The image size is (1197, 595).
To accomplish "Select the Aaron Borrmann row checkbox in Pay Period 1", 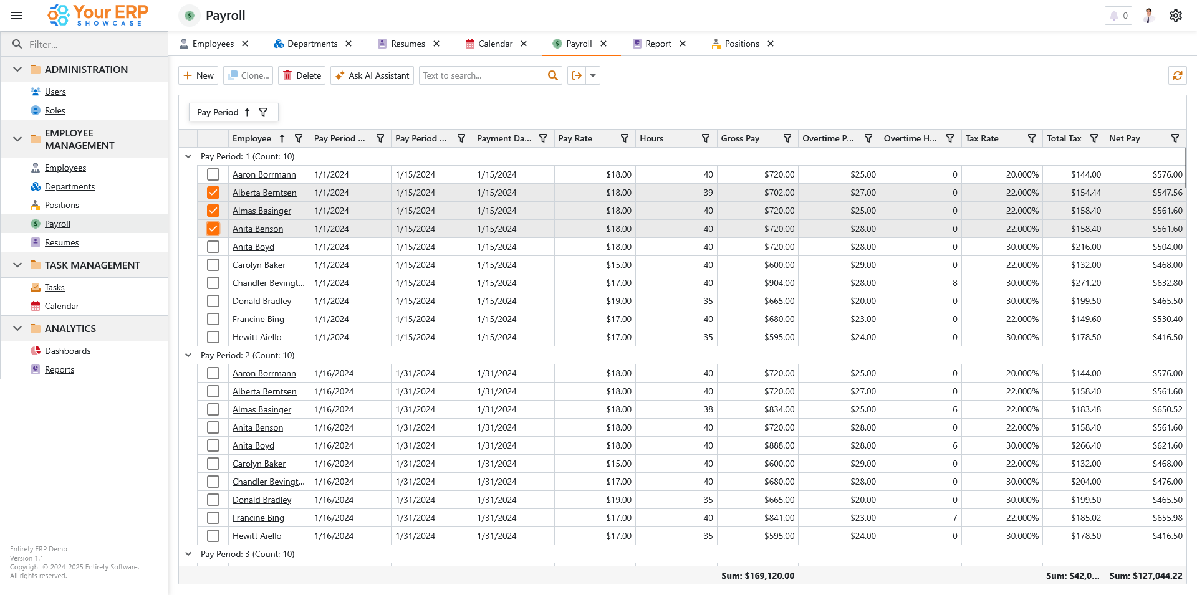I will point(213,174).
